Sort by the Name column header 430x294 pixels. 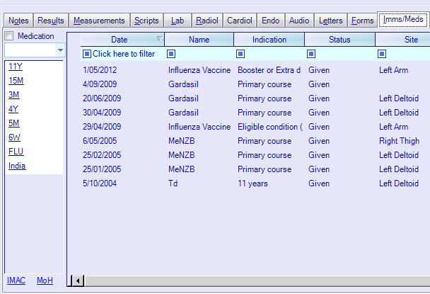coord(199,40)
